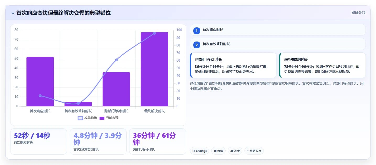Click the 4.8分钟 / 3.9分钟 stat card
The height and width of the screenshot is (165, 376).
(x=98, y=142)
